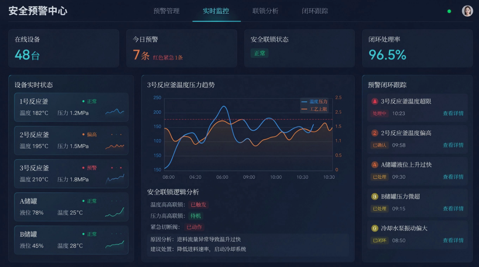View details for B储罐压力微超
The height and width of the screenshot is (267, 479).
click(x=453, y=209)
